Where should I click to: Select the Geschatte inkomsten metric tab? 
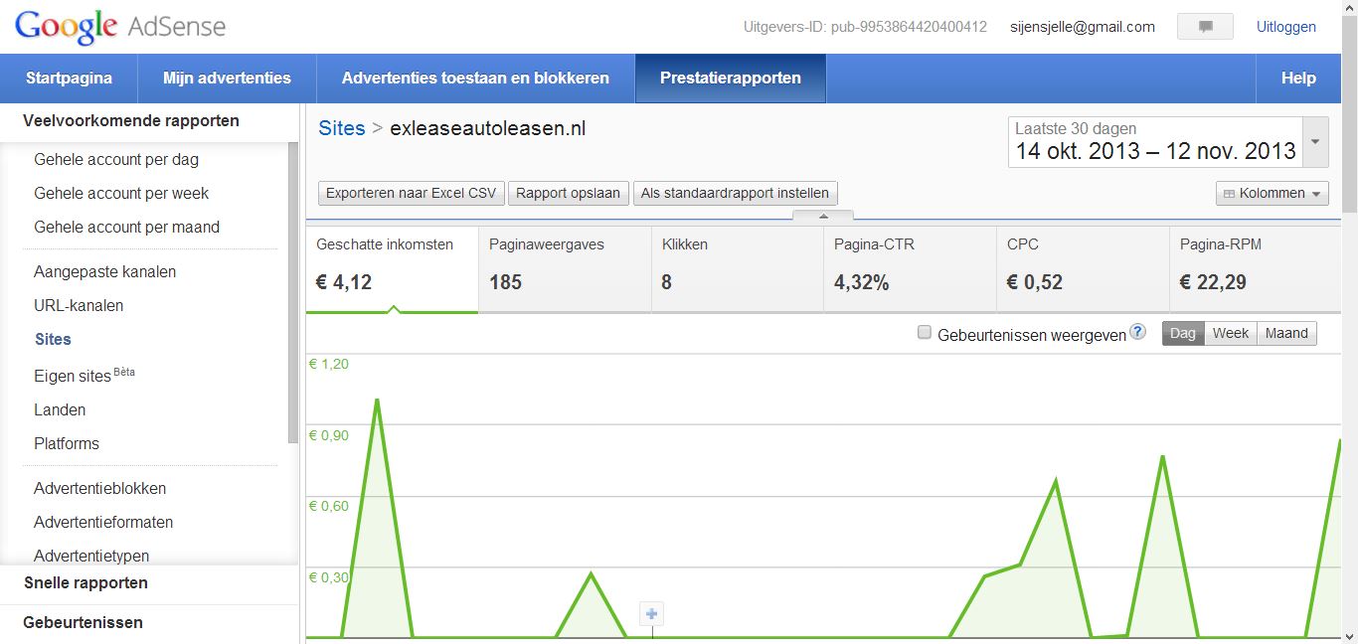[x=392, y=269]
